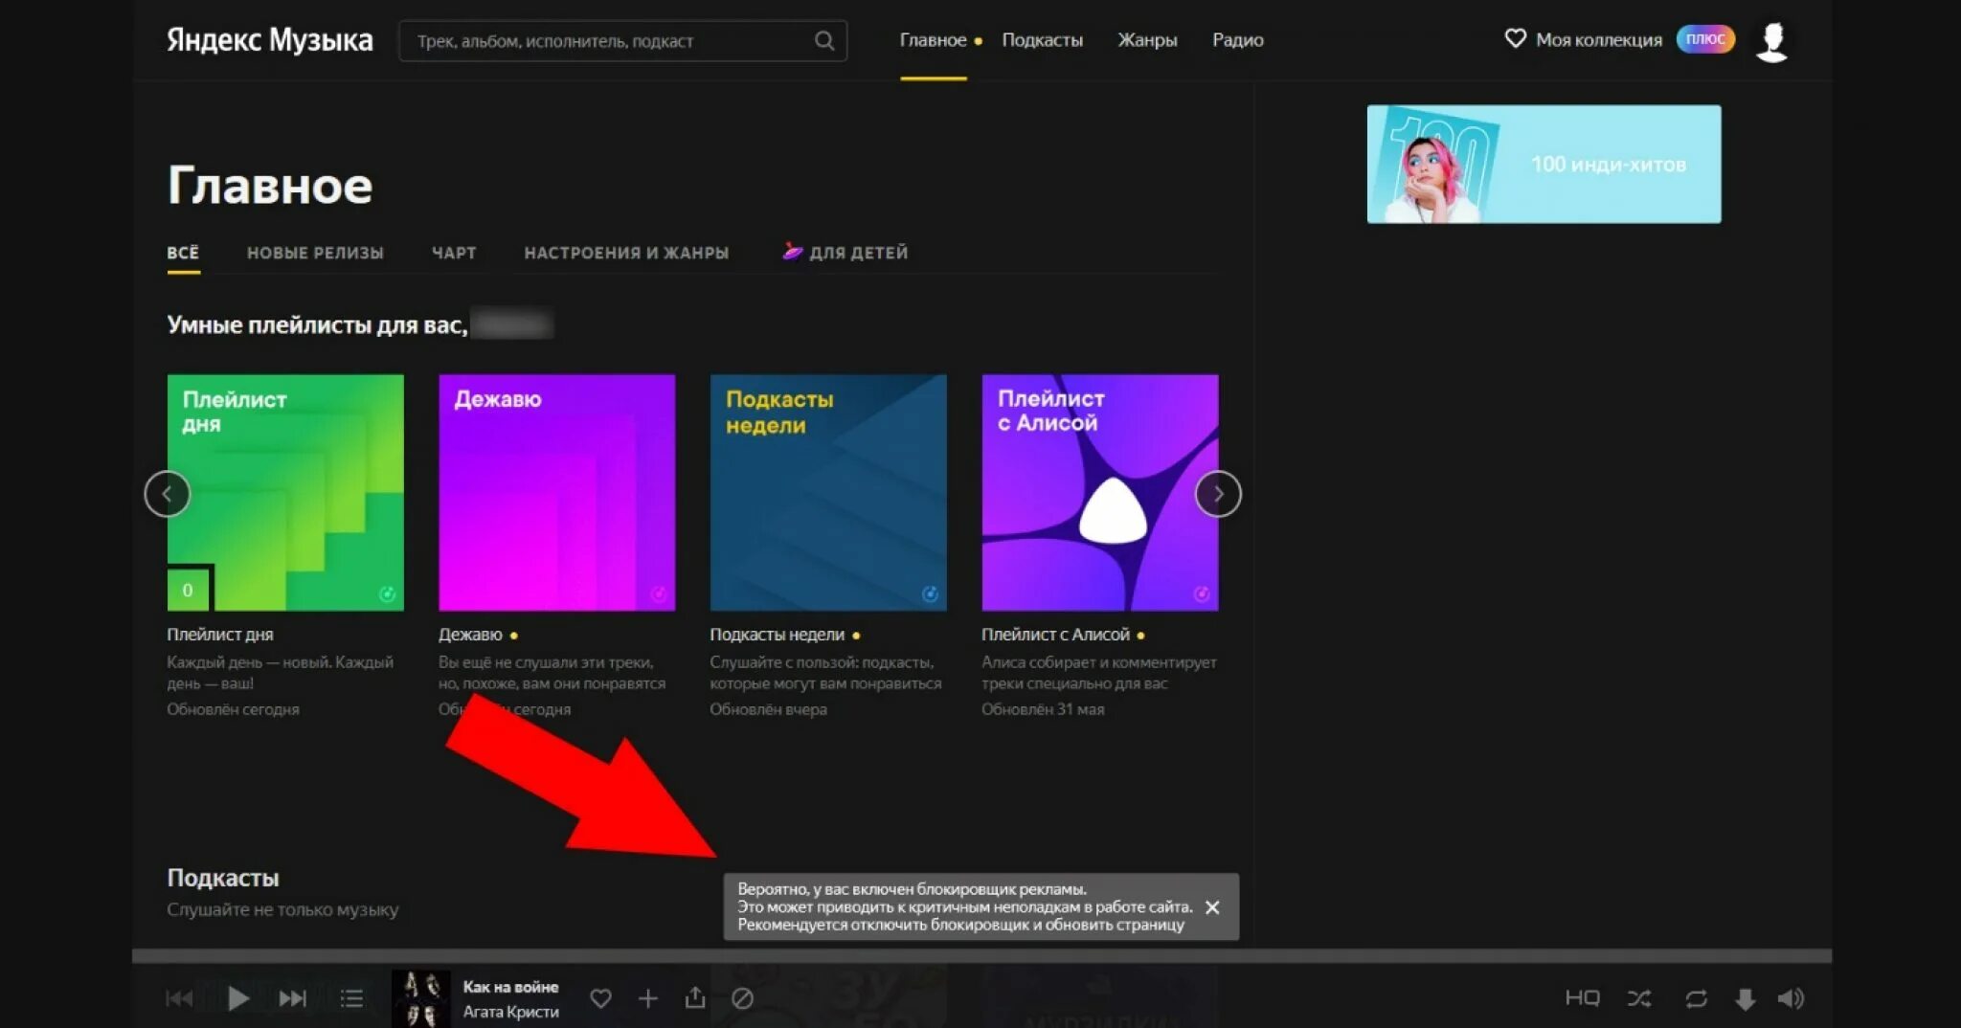
Task: Switch to НАСТРОЕНИЯ И ЖАНРЫ tab
Action: pos(626,253)
